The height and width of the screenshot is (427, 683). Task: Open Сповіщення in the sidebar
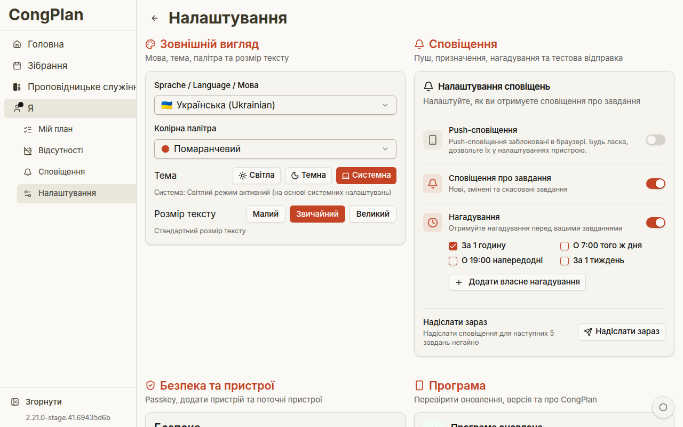[x=77, y=172]
